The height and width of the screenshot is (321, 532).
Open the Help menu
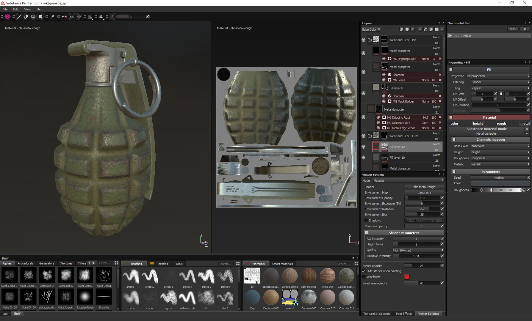coord(40,9)
